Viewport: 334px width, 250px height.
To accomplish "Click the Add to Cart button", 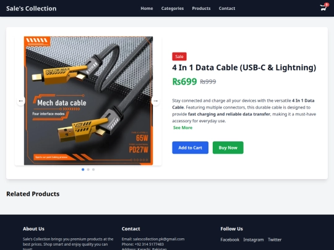I will click(x=191, y=148).
